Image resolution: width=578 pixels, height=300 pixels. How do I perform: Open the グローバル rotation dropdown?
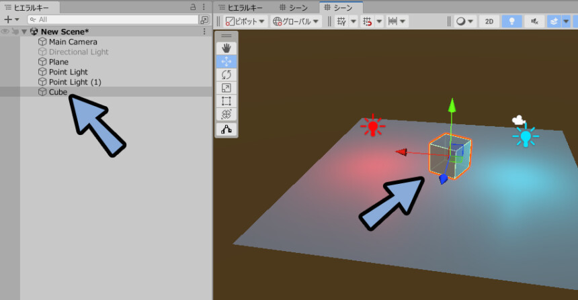coord(296,21)
